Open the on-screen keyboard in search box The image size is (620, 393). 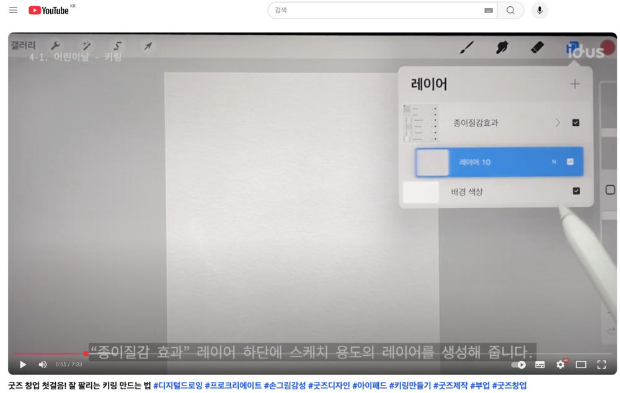pyautogui.click(x=488, y=11)
